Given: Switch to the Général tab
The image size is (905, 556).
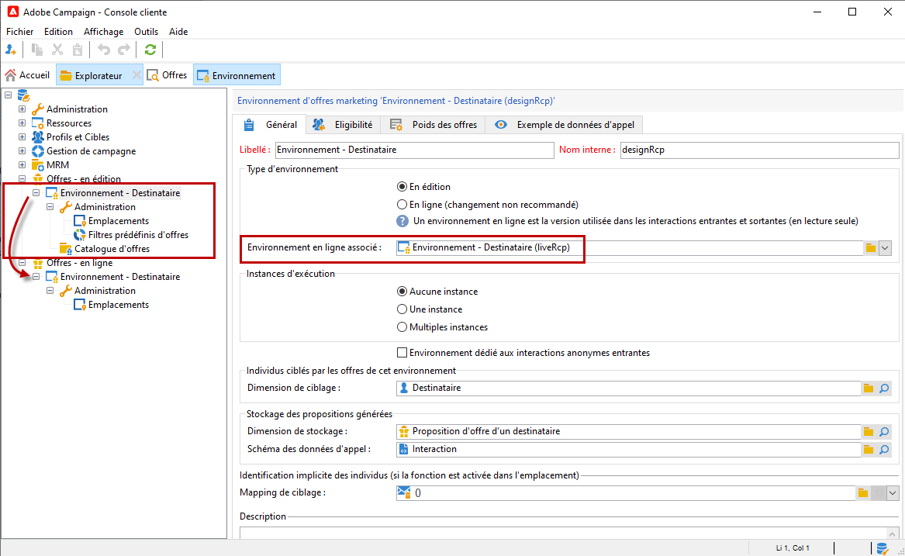Looking at the screenshot, I should point(270,125).
